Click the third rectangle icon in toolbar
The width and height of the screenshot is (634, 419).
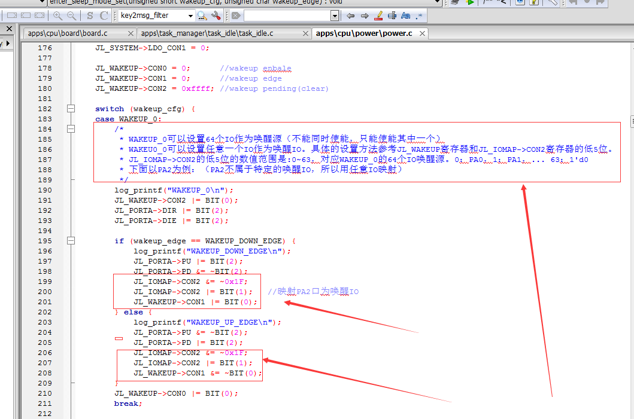coord(40,16)
